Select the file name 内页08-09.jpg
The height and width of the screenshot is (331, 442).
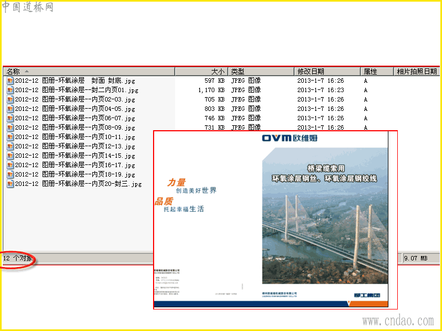coord(75,127)
